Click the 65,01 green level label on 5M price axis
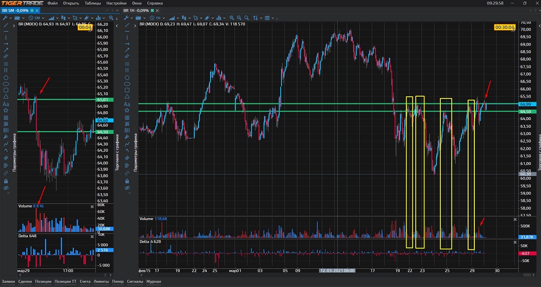Screen dimensions: 541x287 [103, 100]
